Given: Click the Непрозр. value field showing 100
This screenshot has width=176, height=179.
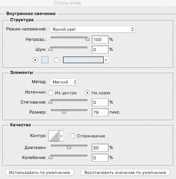Looking at the screenshot, I should click(x=100, y=40).
